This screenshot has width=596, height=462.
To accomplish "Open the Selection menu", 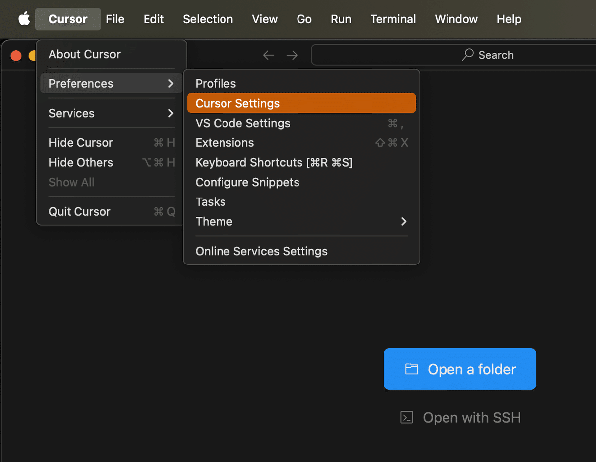I will (x=208, y=19).
